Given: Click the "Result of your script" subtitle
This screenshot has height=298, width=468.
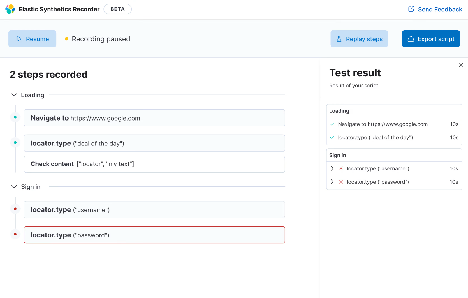Looking at the screenshot, I should click(x=354, y=86).
